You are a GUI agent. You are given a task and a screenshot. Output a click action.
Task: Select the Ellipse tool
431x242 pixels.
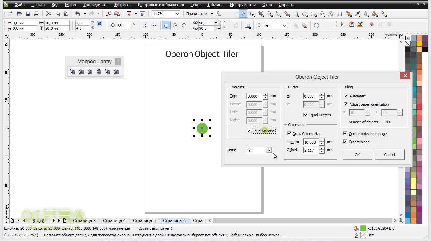click(x=305, y=14)
